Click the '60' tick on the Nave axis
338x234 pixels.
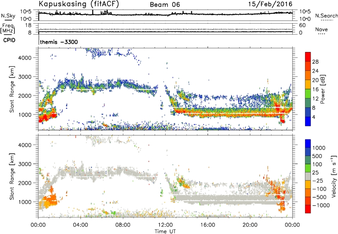tap(302, 25)
